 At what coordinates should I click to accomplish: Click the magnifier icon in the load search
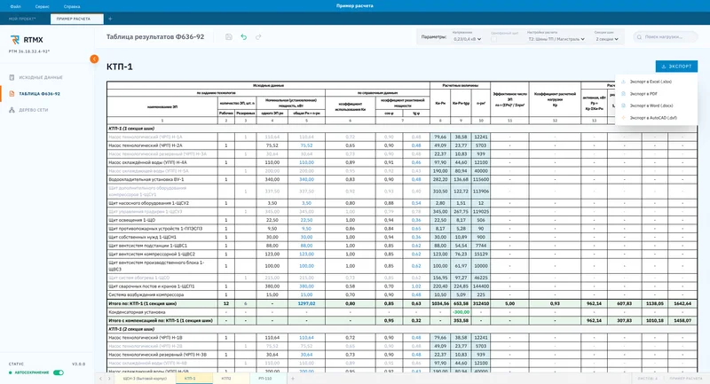point(639,37)
